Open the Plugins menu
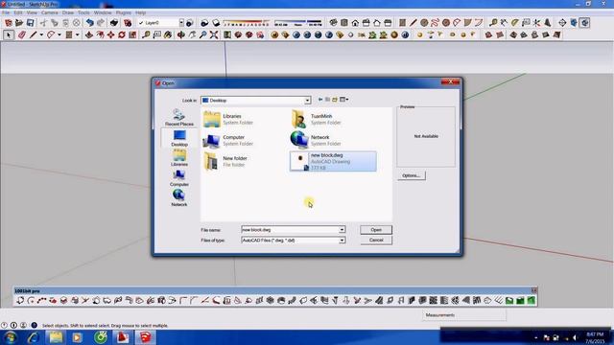The width and height of the screenshot is (614, 345). (124, 12)
